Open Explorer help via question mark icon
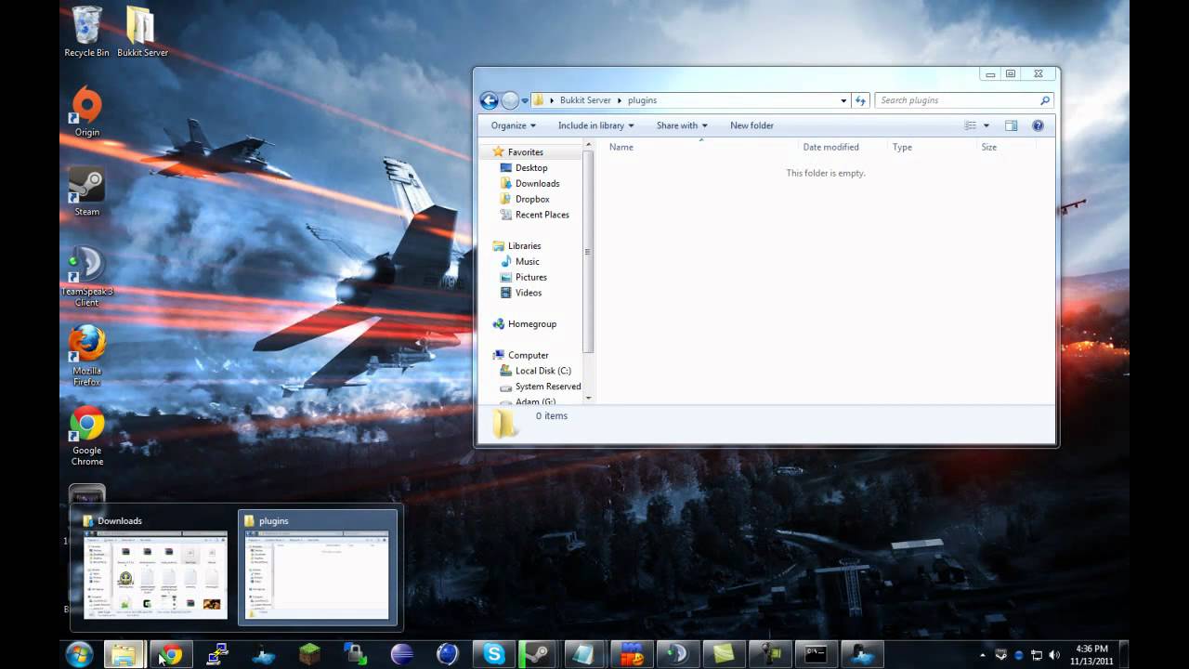This screenshot has height=669, width=1189. point(1038,125)
